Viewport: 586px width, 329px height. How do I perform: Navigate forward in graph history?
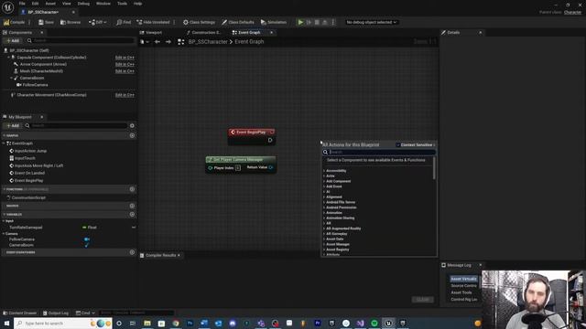pyautogui.click(x=168, y=42)
